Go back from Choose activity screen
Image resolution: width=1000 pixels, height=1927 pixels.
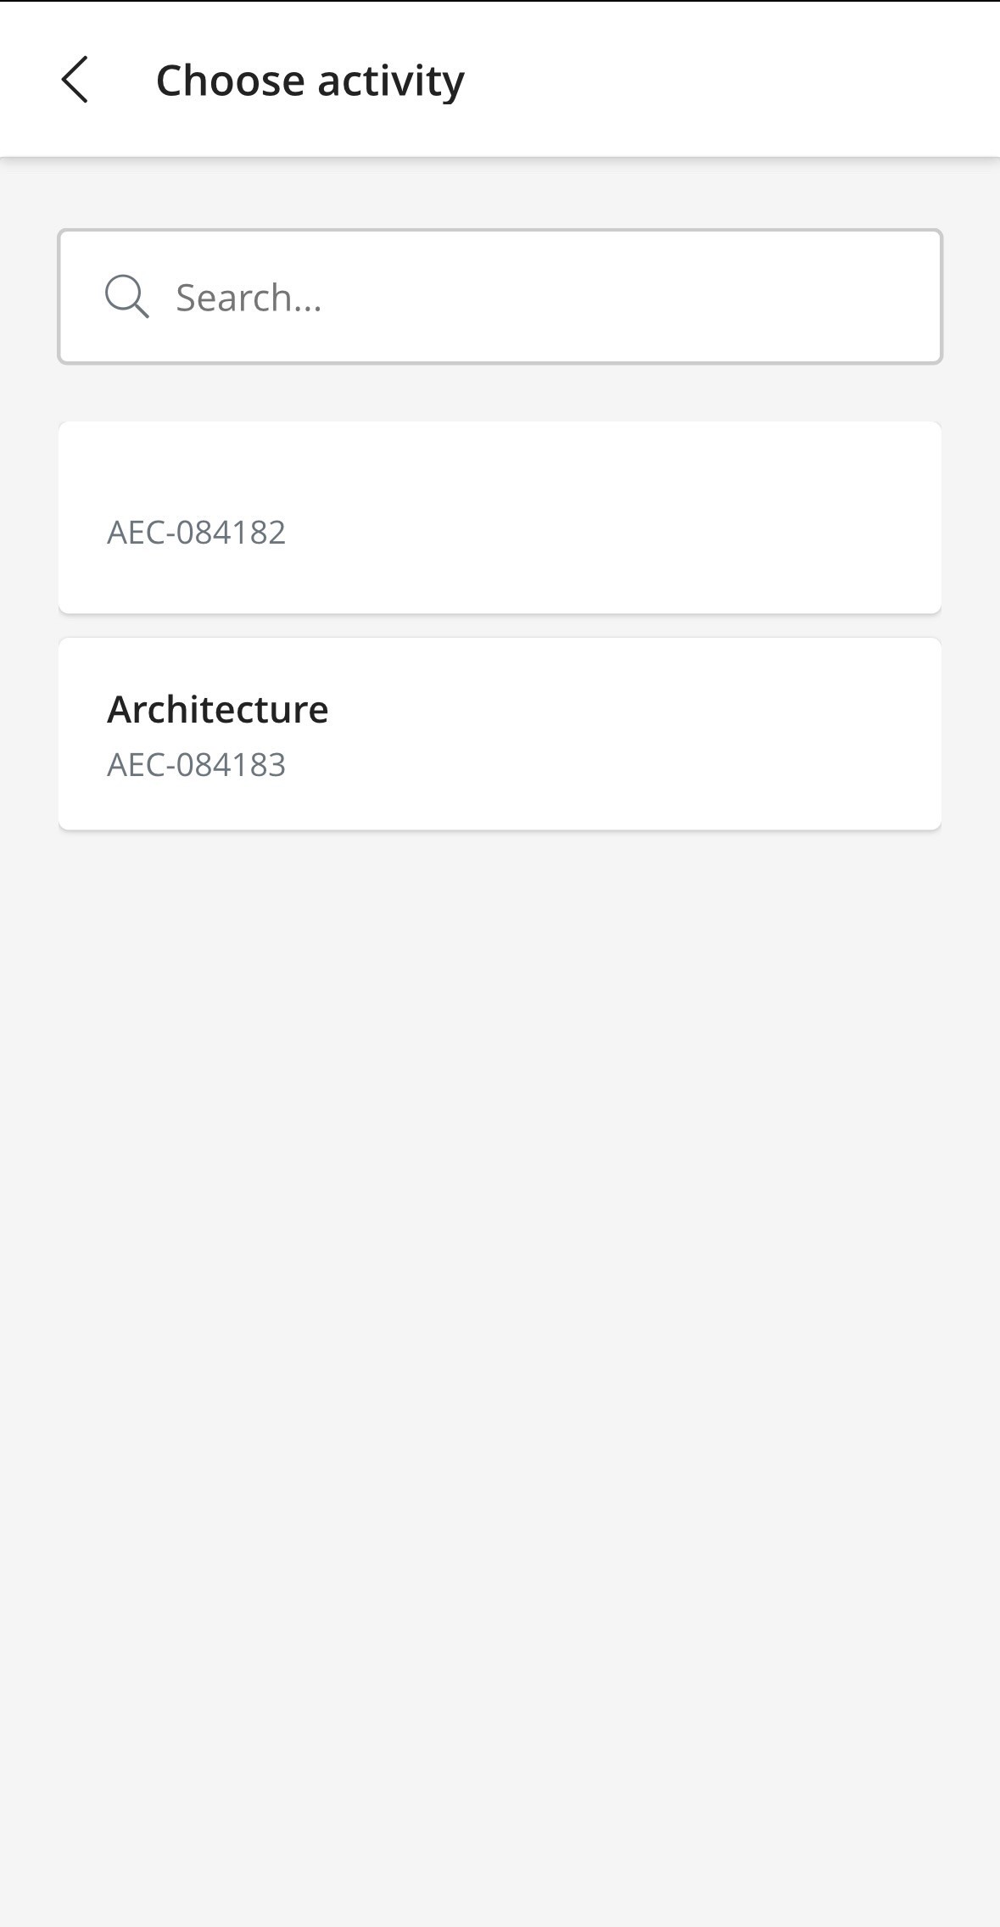(75, 80)
